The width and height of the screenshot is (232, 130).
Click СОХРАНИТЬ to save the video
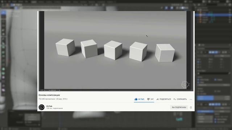180,99
